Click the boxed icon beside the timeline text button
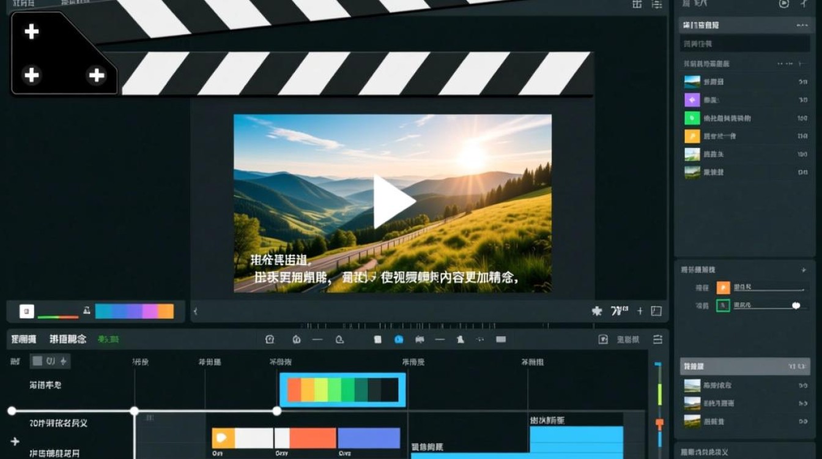 603,339
